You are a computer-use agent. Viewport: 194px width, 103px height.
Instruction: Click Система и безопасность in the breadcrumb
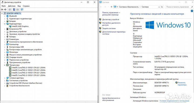(x=129, y=7)
